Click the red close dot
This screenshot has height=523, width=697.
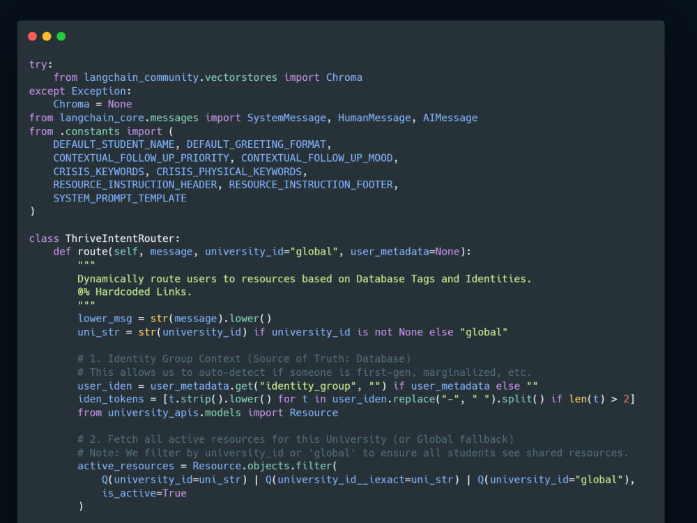(x=33, y=36)
